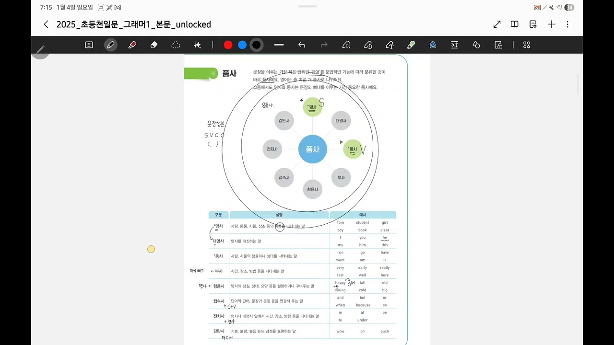Tap the green 동사 circle in the diagram

[x=353, y=149]
